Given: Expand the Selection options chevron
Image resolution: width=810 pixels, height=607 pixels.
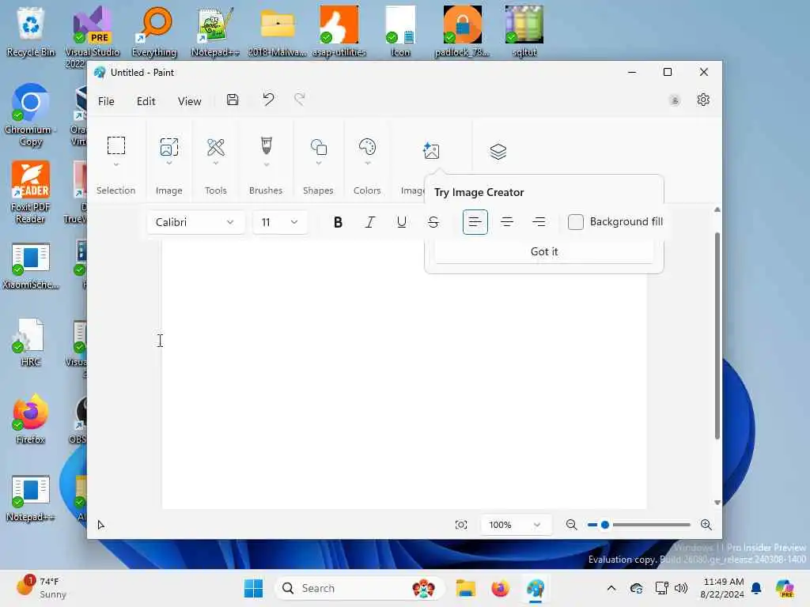Looking at the screenshot, I should (116, 164).
